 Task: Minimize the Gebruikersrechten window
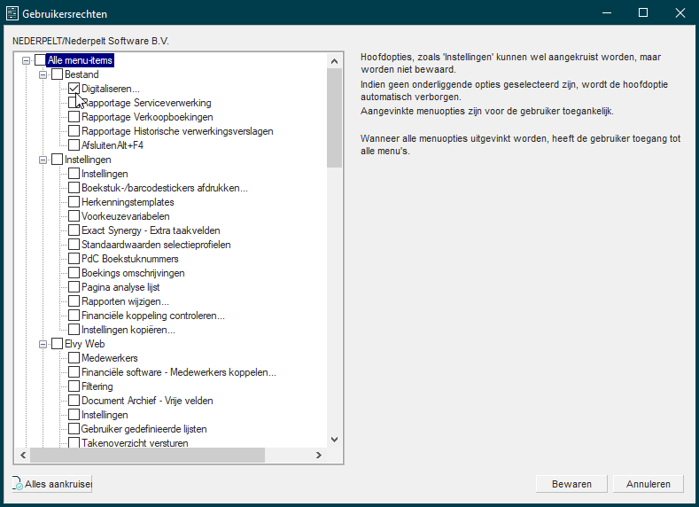pyautogui.click(x=606, y=13)
